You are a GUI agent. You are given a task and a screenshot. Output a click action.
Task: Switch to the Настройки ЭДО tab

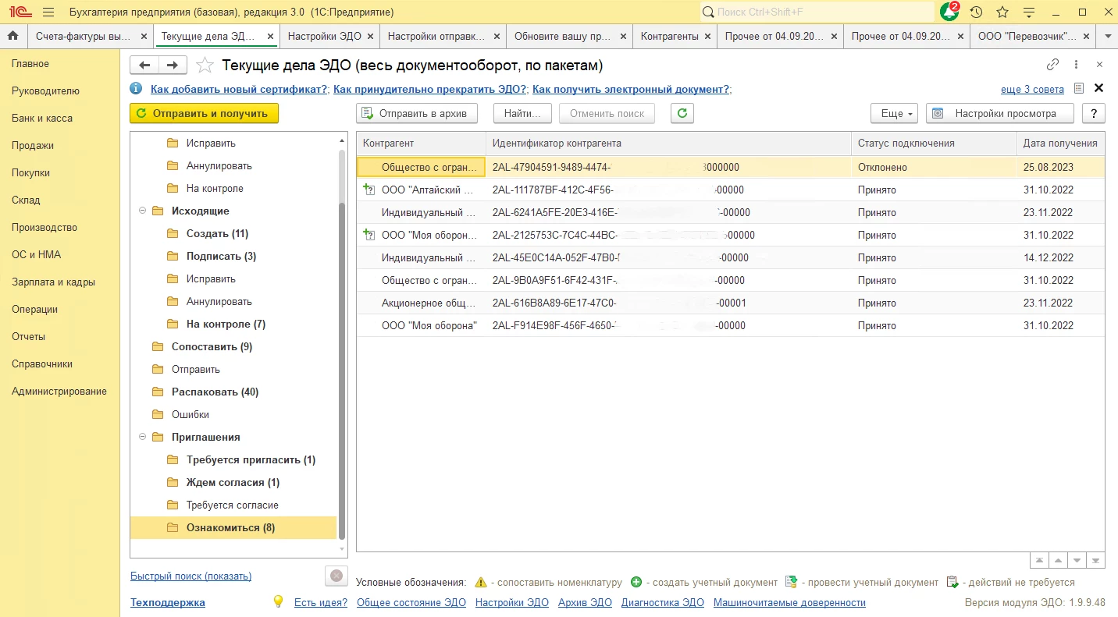pos(325,37)
